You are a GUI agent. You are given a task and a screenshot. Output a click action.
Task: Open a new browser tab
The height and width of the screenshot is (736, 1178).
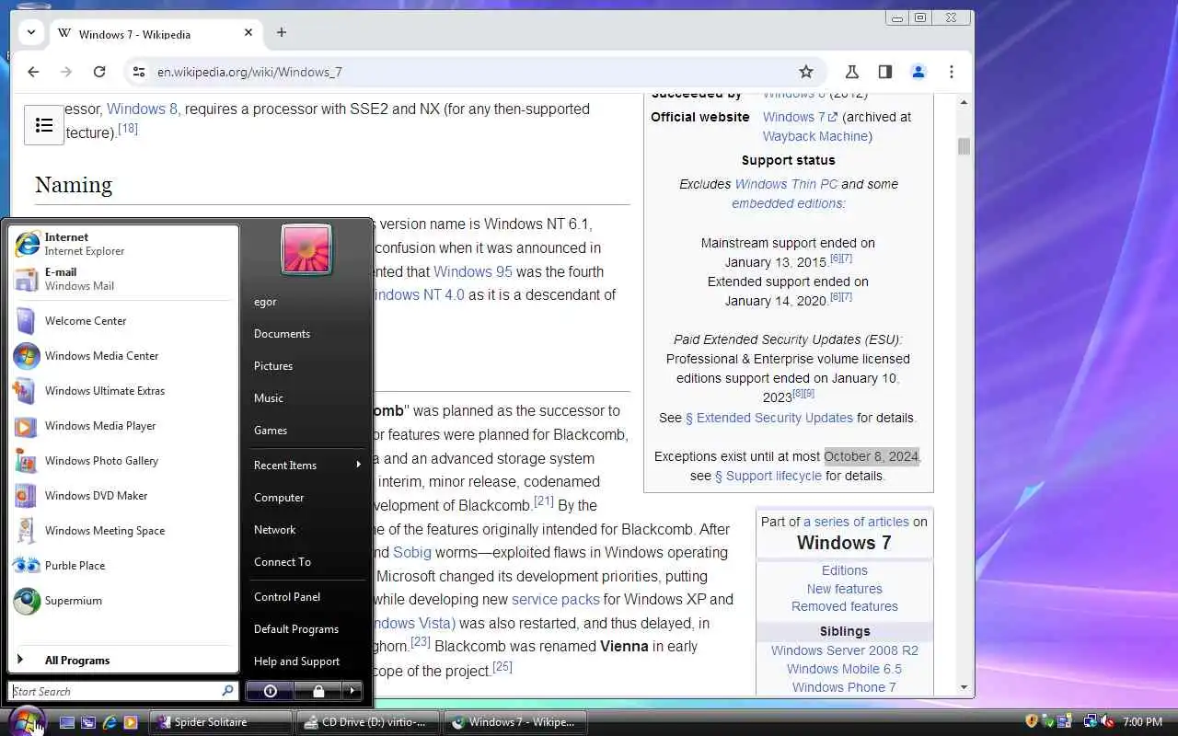click(x=282, y=32)
